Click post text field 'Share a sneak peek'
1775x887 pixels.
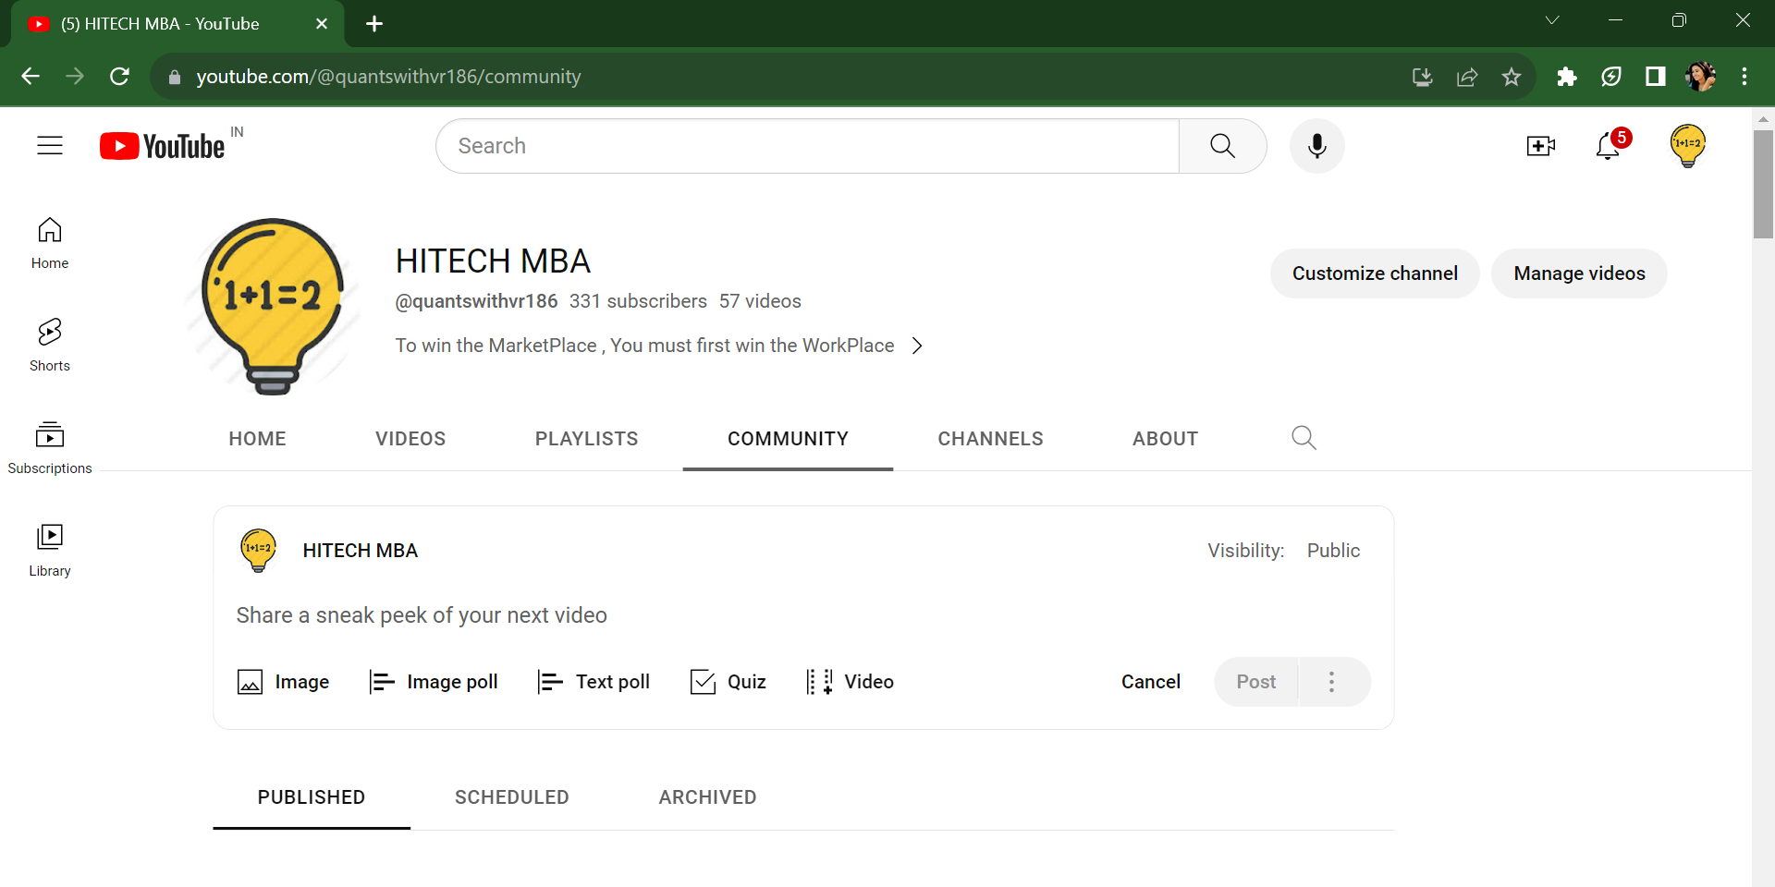click(422, 615)
